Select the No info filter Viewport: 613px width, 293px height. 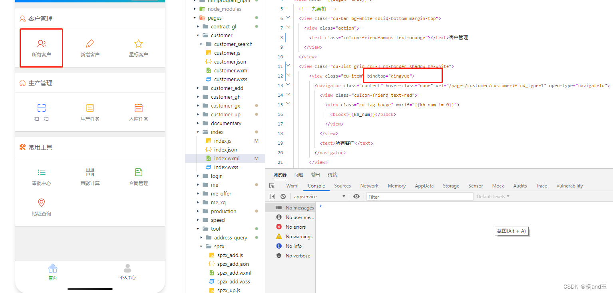[291, 246]
